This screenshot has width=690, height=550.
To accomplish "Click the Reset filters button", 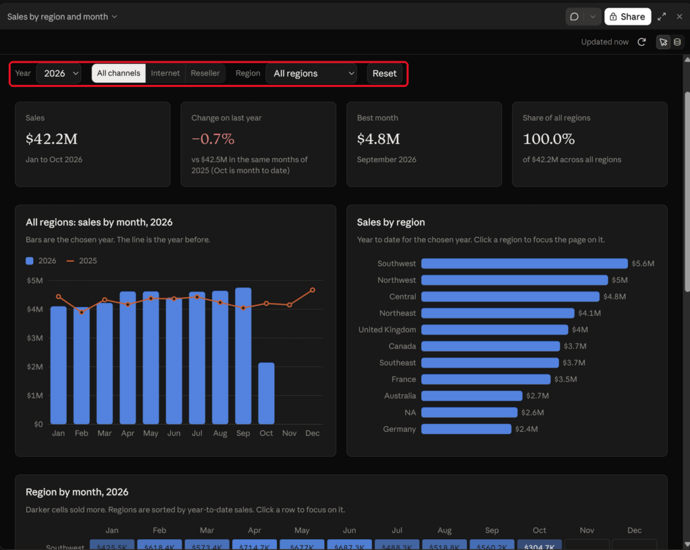I will [384, 73].
